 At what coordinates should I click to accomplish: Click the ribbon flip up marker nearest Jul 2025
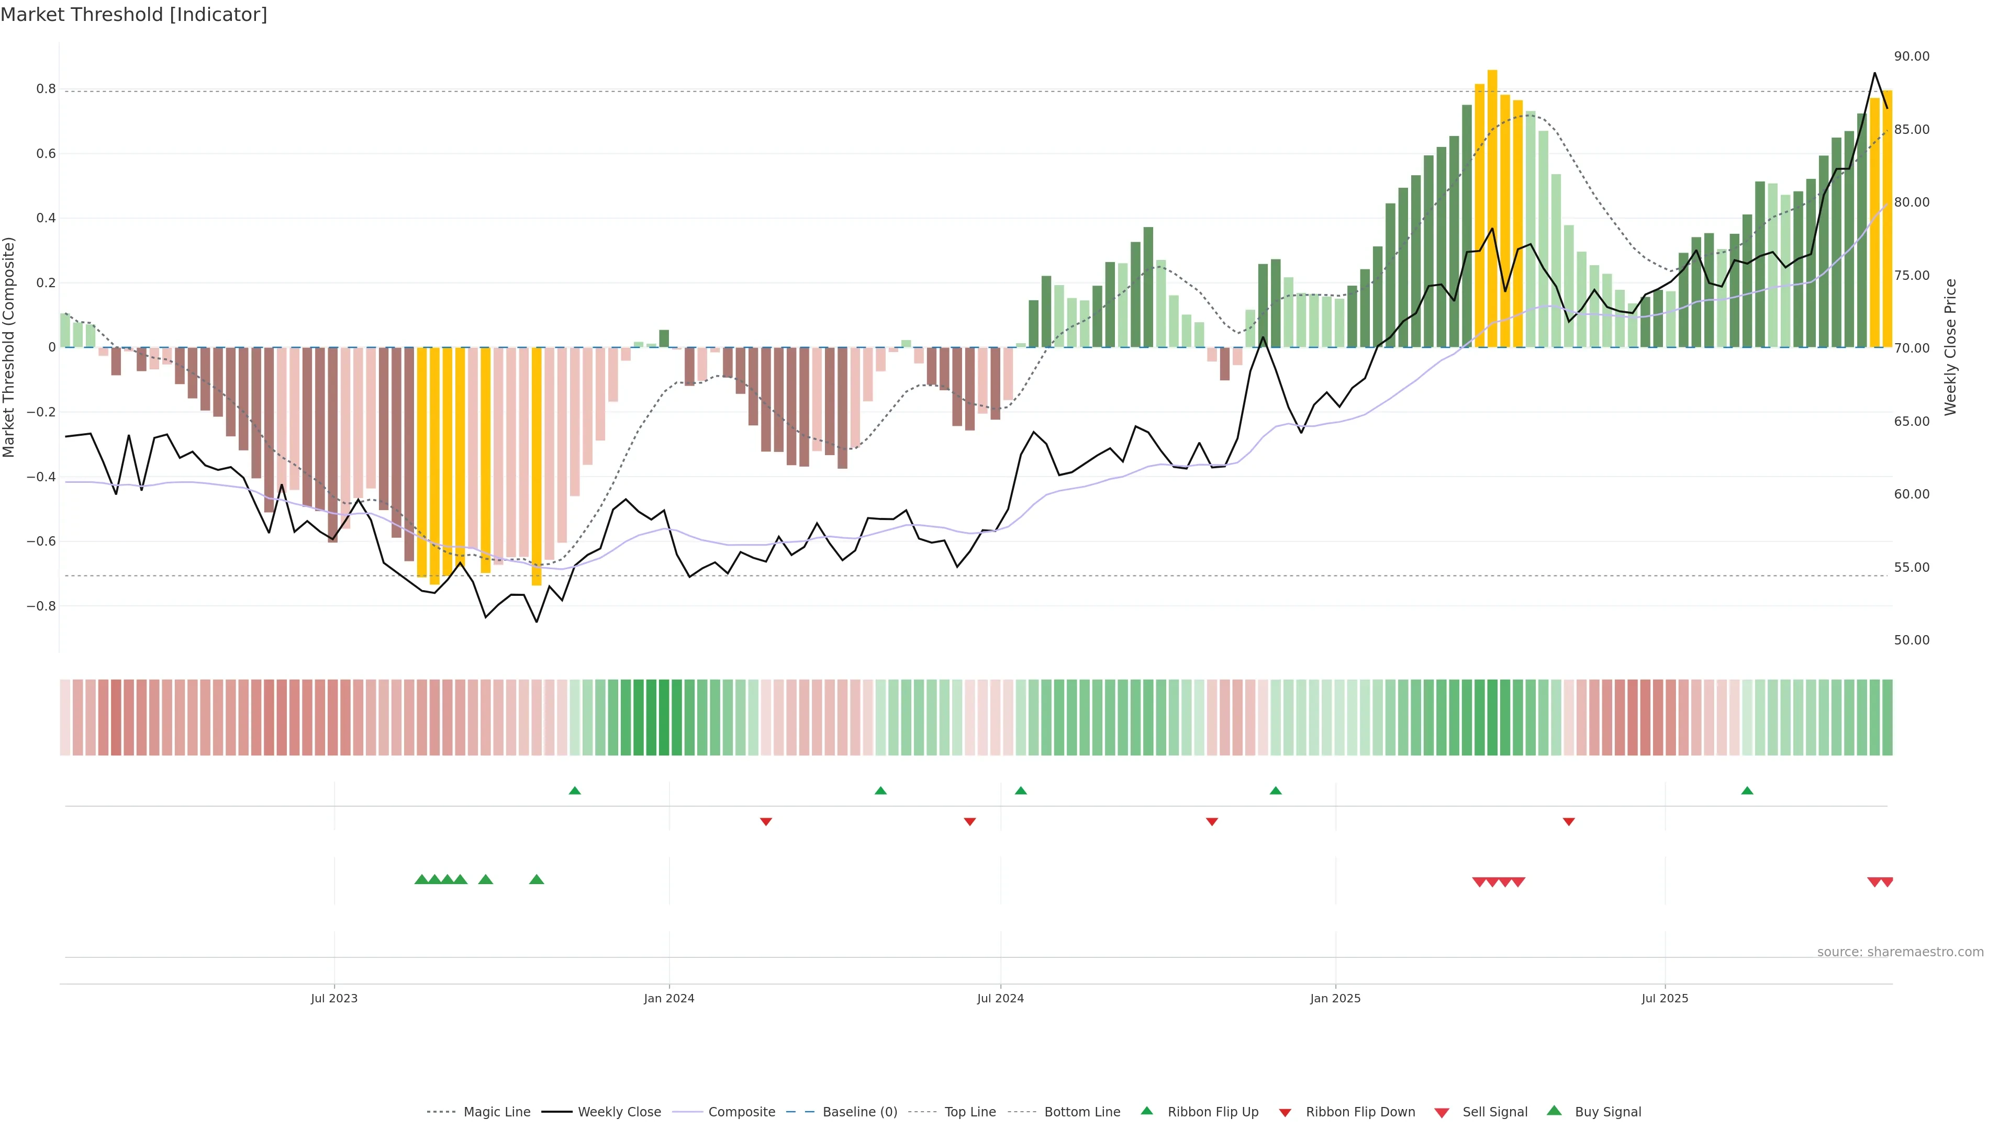click(1747, 791)
